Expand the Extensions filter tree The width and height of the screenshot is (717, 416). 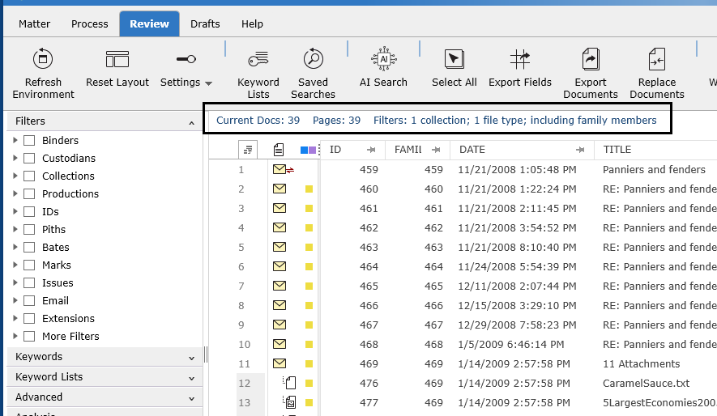point(15,318)
